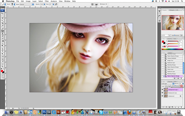The image size is (185, 116).
Task: Click Create new layer button in Layers
Action: (x=178, y=107)
